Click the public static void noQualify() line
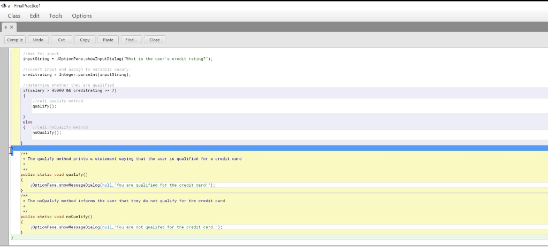This screenshot has height=247, width=548. point(57,217)
